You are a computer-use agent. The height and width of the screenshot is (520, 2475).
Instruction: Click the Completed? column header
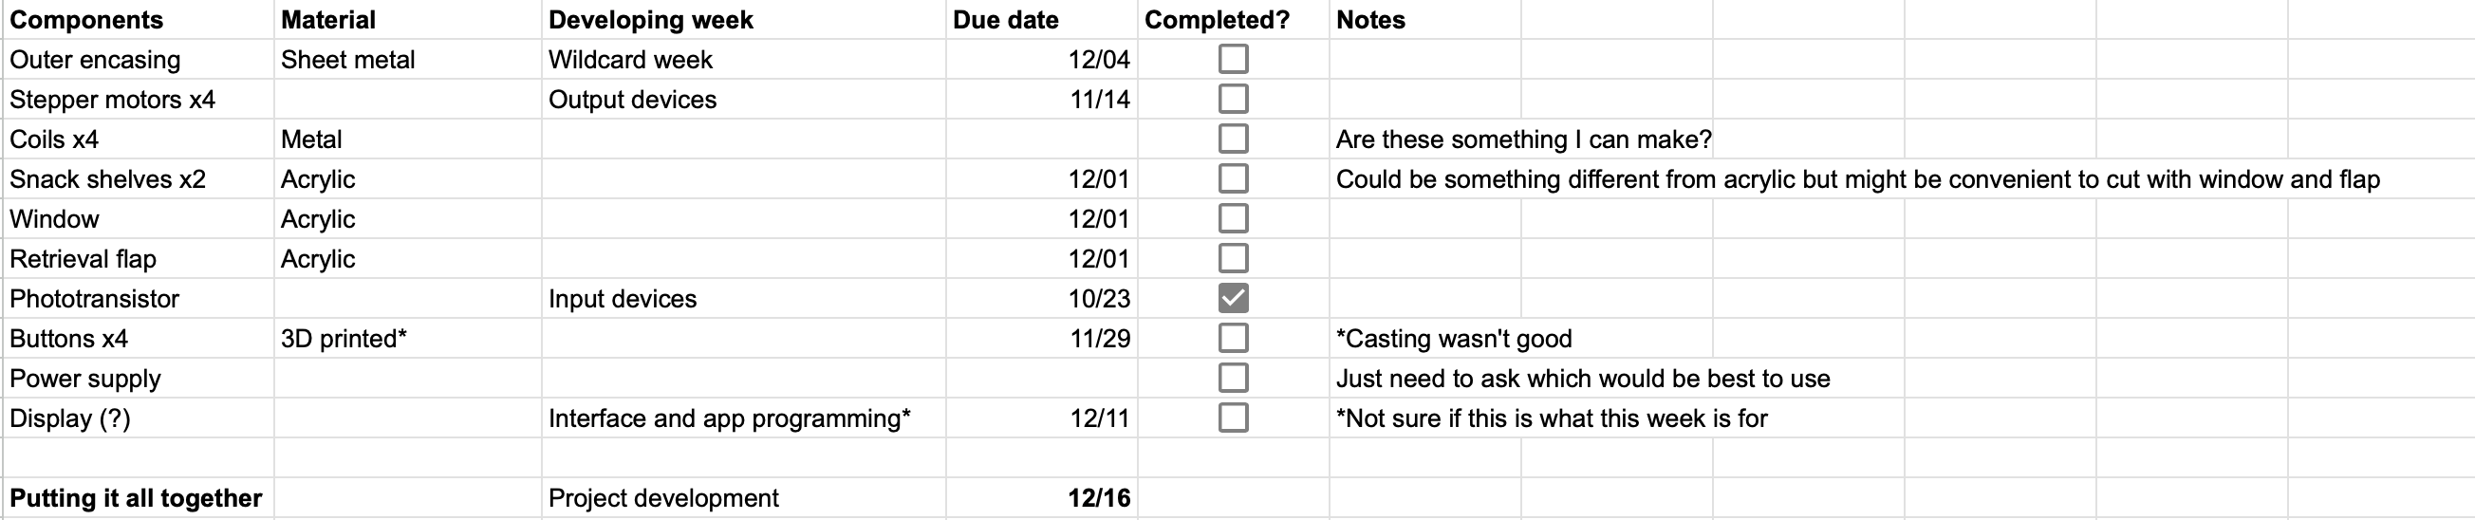(x=1234, y=19)
